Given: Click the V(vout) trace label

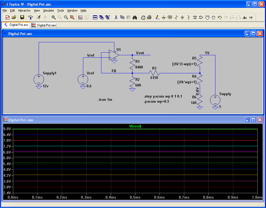Looking at the screenshot, I should (135, 126).
